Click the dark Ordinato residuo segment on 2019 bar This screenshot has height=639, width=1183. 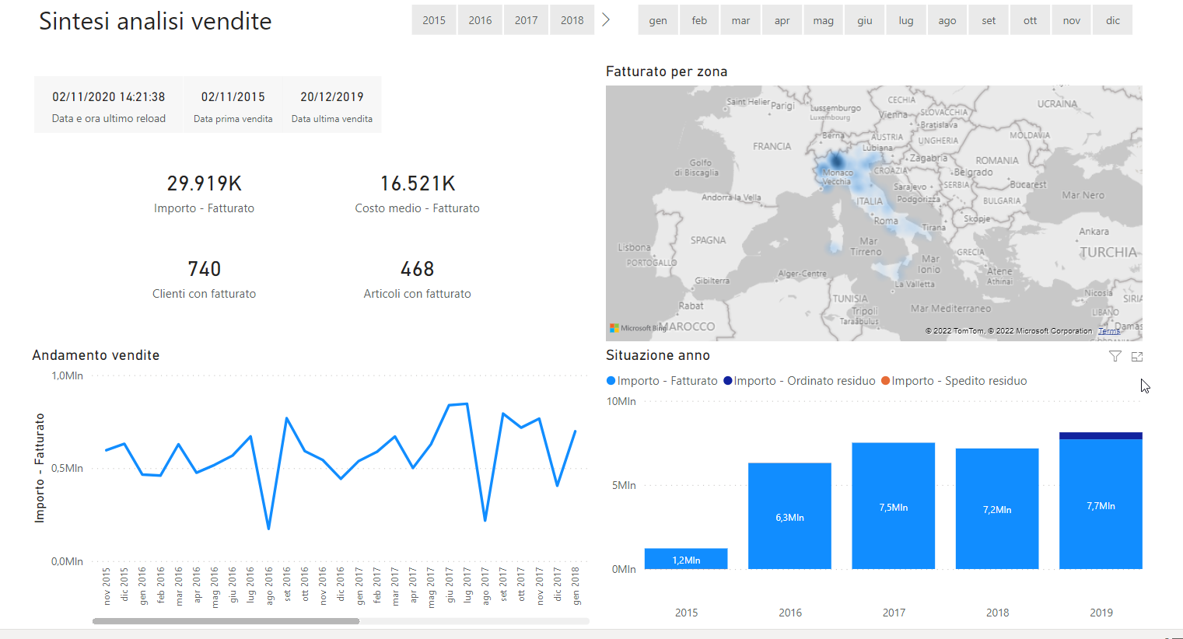(1101, 436)
